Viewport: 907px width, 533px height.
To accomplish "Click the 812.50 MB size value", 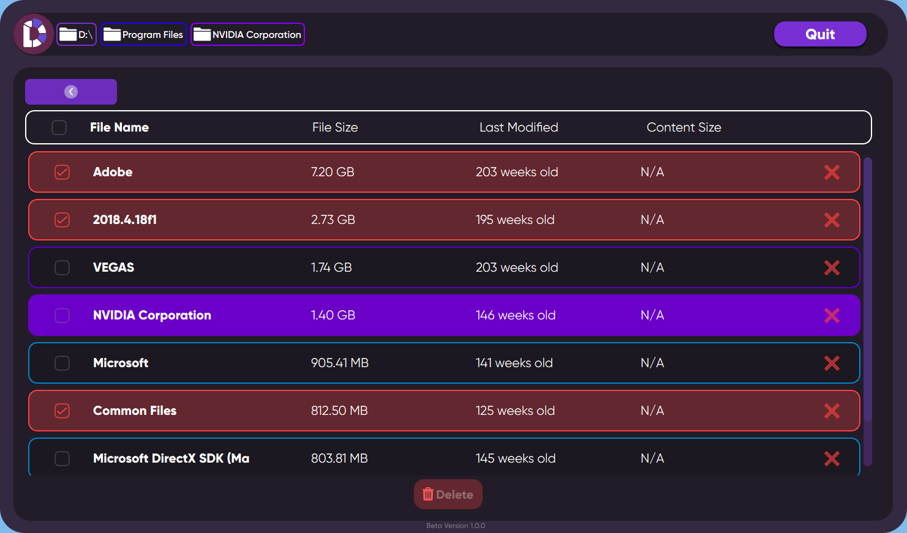I will pyautogui.click(x=339, y=411).
